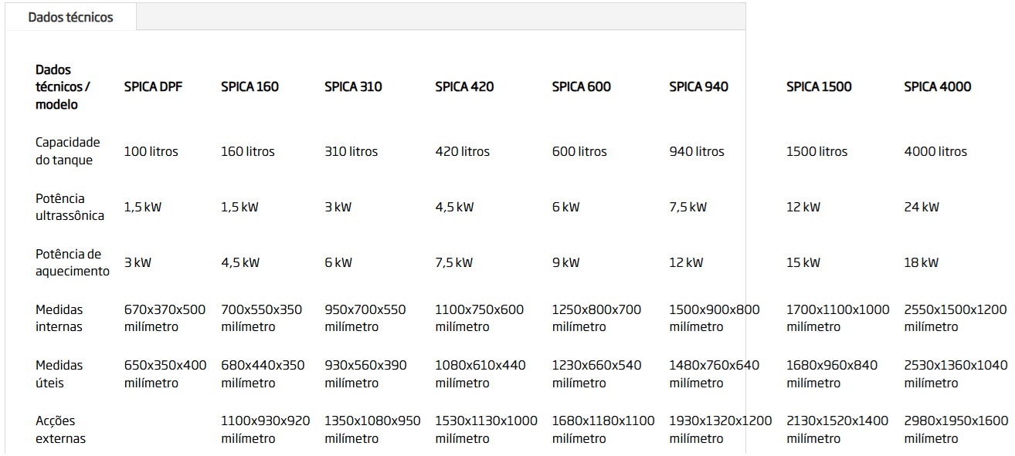The image size is (1015, 456).
Task: Click the Dados técnicos / modelo header cell
Action: pyautogui.click(x=62, y=87)
